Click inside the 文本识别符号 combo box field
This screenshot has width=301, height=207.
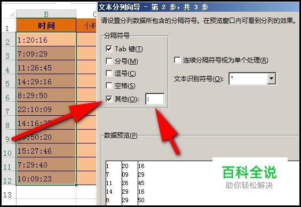(248, 78)
